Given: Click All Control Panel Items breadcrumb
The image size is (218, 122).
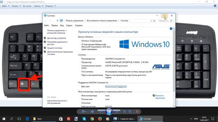Looking at the screenshot, I should click(x=102, y=21).
